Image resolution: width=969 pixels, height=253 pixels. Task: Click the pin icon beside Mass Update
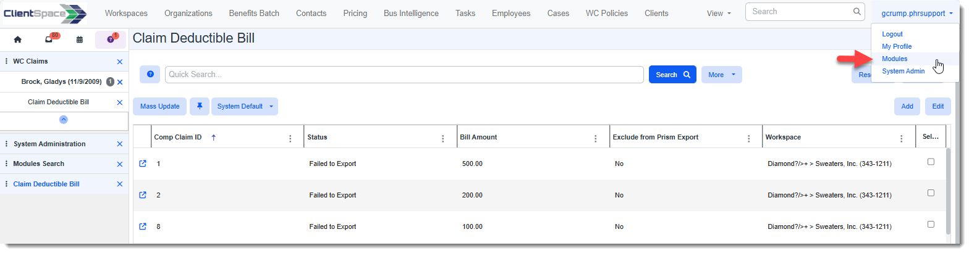199,106
